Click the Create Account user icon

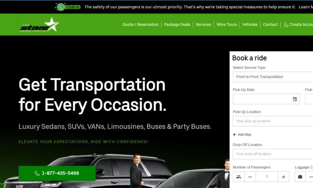point(286,24)
